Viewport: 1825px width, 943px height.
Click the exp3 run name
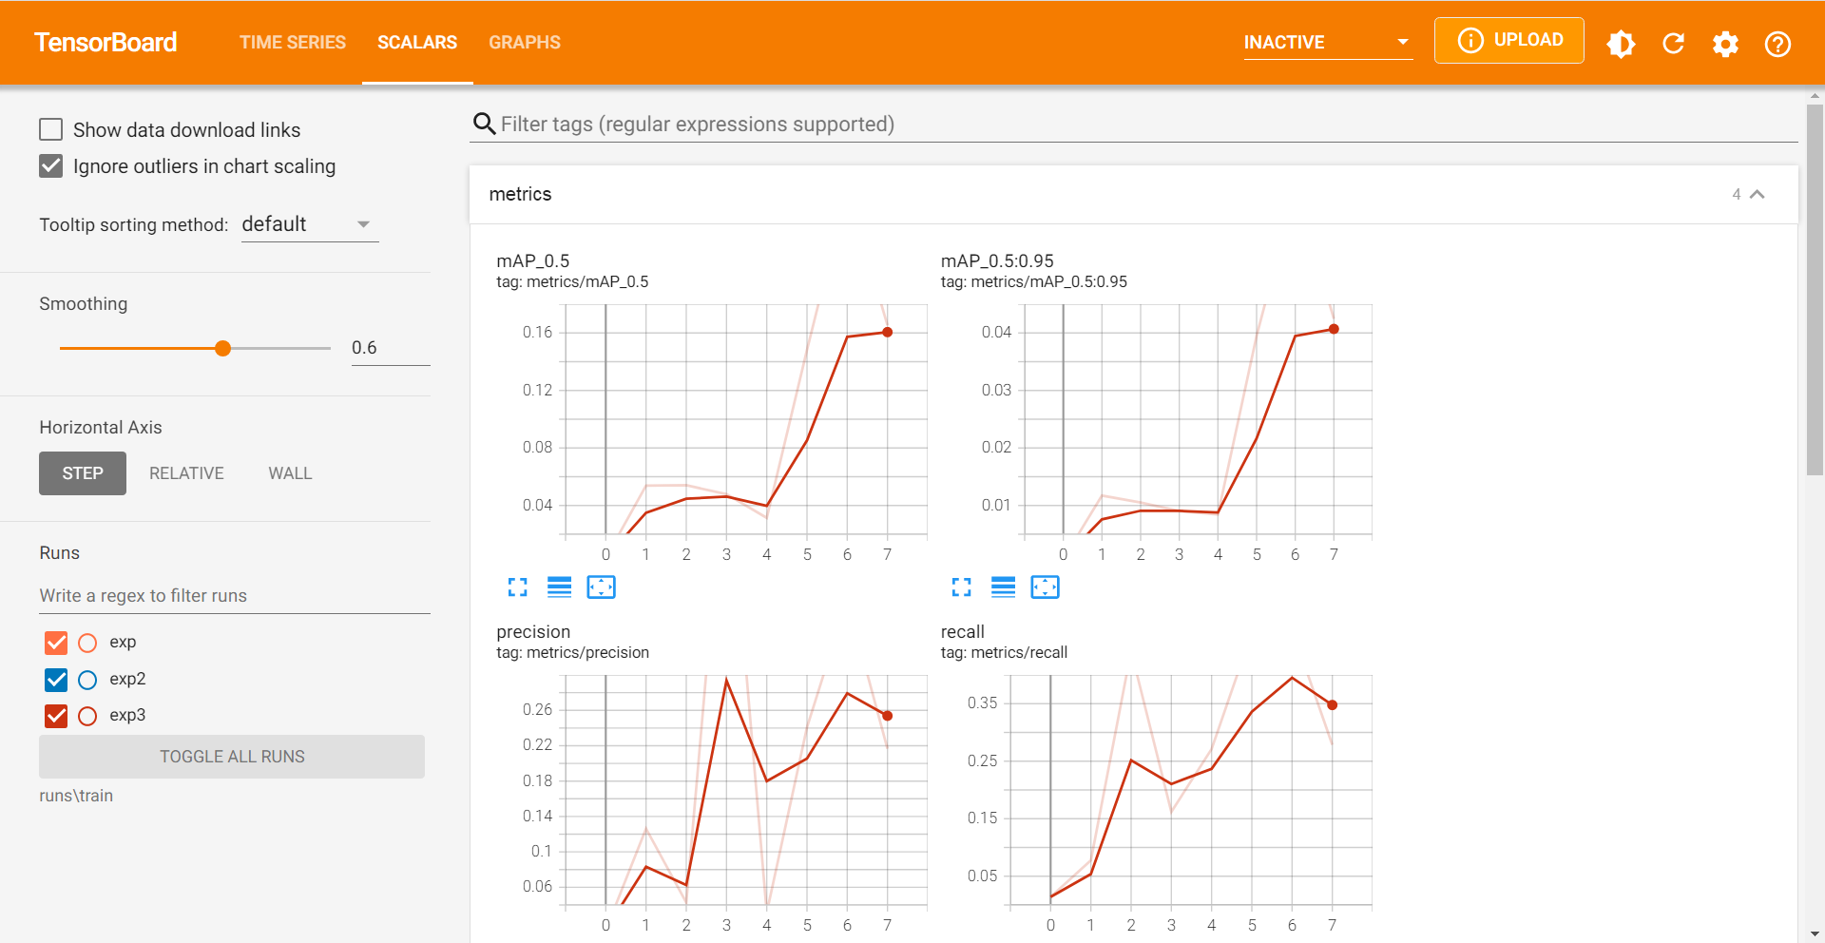(127, 716)
